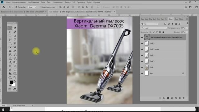Open the Слой auto-select dropdown
Screen dimensions: 199x112
[x=32, y=7]
